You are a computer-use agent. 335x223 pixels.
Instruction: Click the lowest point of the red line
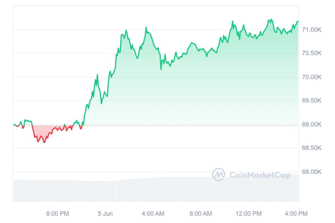pos(44,142)
